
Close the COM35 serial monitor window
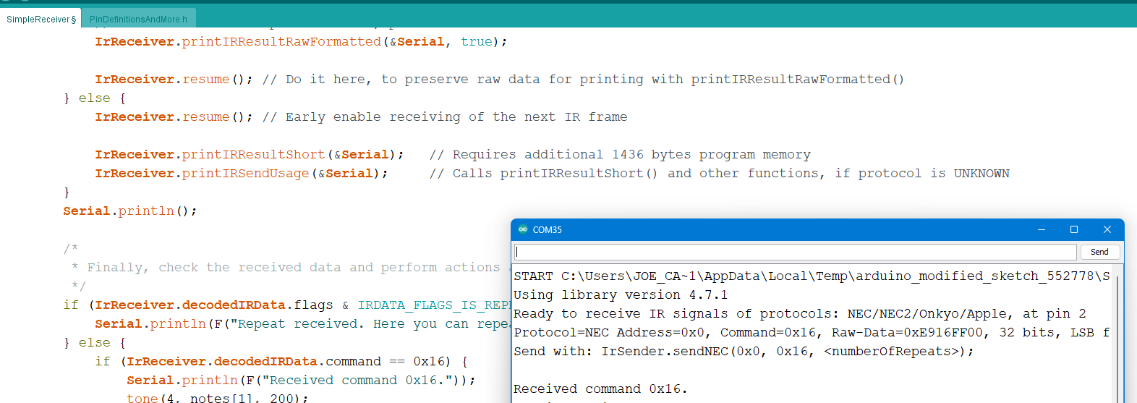[1107, 229]
